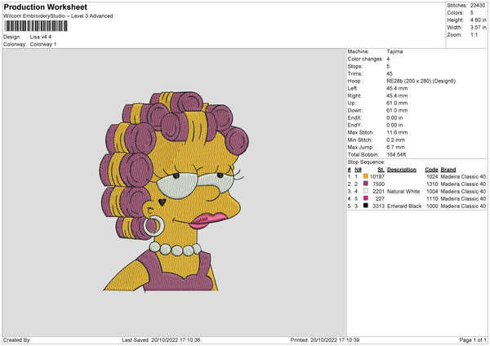
Task: Select the Natural White thread swatch
Action: (366, 191)
